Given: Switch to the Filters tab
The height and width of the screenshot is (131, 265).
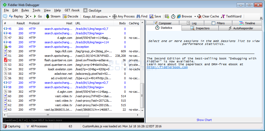Looking at the screenshot, I should pos(218,23).
